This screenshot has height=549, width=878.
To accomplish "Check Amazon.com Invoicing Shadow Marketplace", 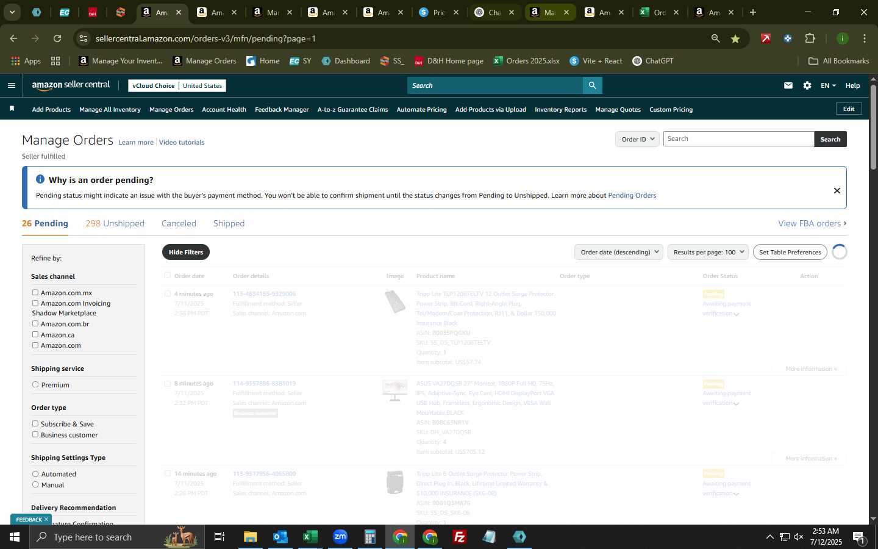I will click(35, 303).
